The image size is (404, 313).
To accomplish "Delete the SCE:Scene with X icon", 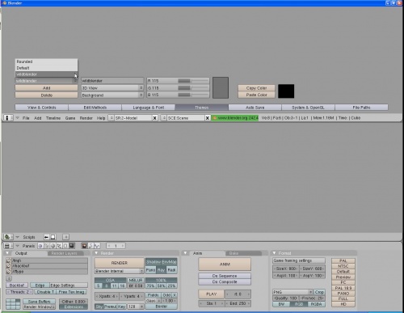I will (208, 118).
